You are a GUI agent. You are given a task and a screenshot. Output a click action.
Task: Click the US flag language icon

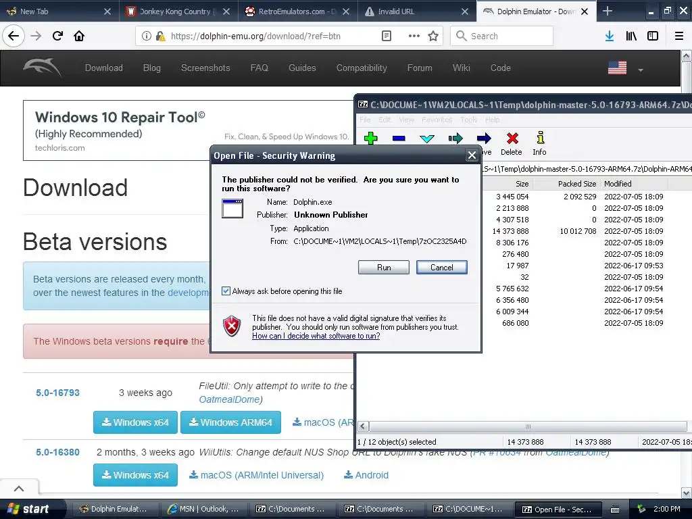(x=617, y=68)
